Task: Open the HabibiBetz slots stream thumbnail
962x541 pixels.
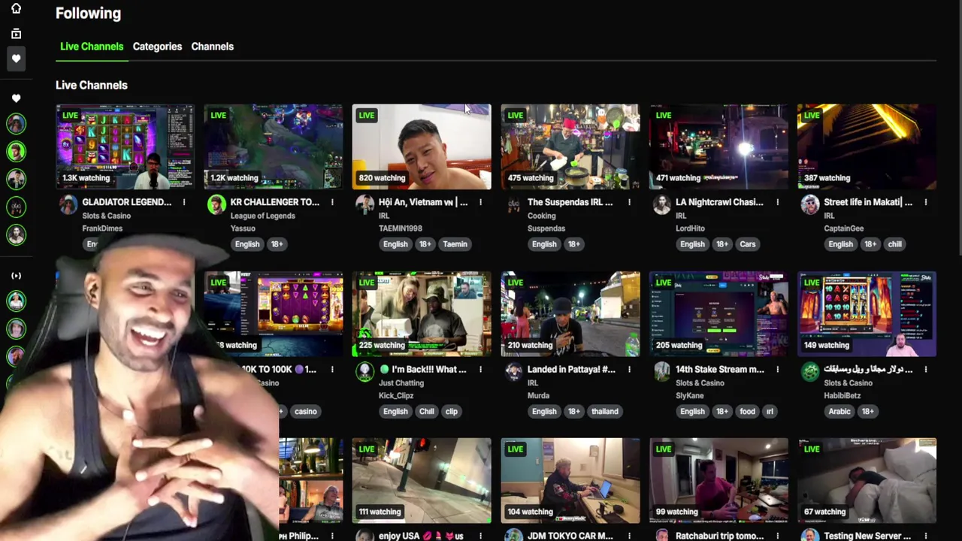Action: click(x=867, y=314)
